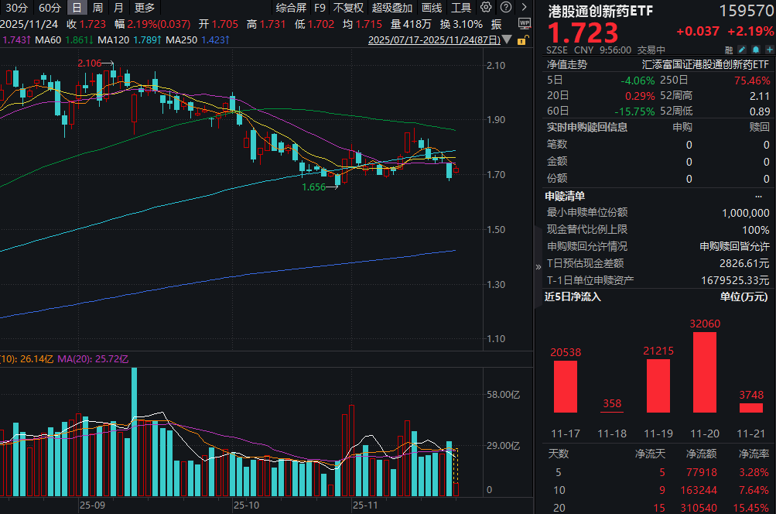776x514 pixels.
Task: Click the 综合屏 button
Action: (292, 8)
